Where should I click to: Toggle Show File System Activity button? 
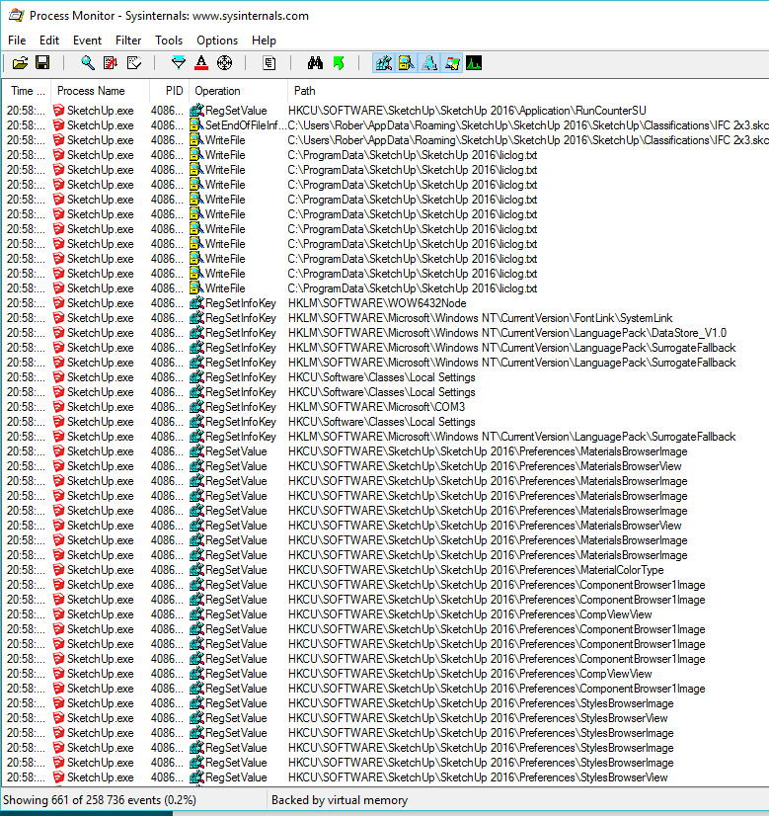tap(407, 63)
